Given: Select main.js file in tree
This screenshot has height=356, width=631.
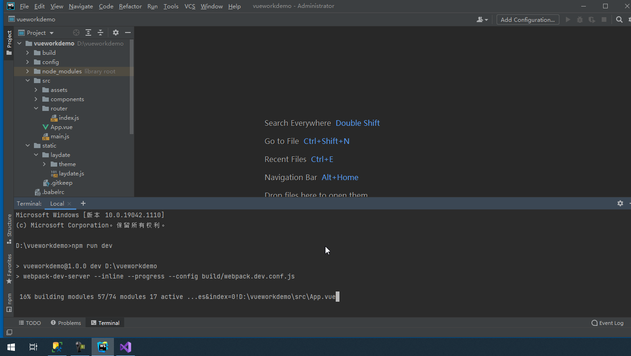Looking at the screenshot, I should click(60, 136).
